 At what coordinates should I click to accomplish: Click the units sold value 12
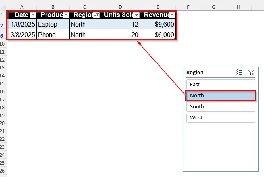click(x=120, y=24)
